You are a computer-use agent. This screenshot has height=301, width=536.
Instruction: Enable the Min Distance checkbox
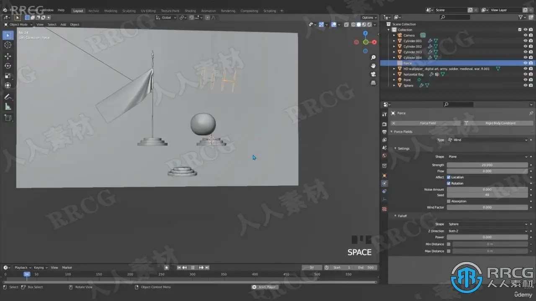pyautogui.click(x=448, y=244)
